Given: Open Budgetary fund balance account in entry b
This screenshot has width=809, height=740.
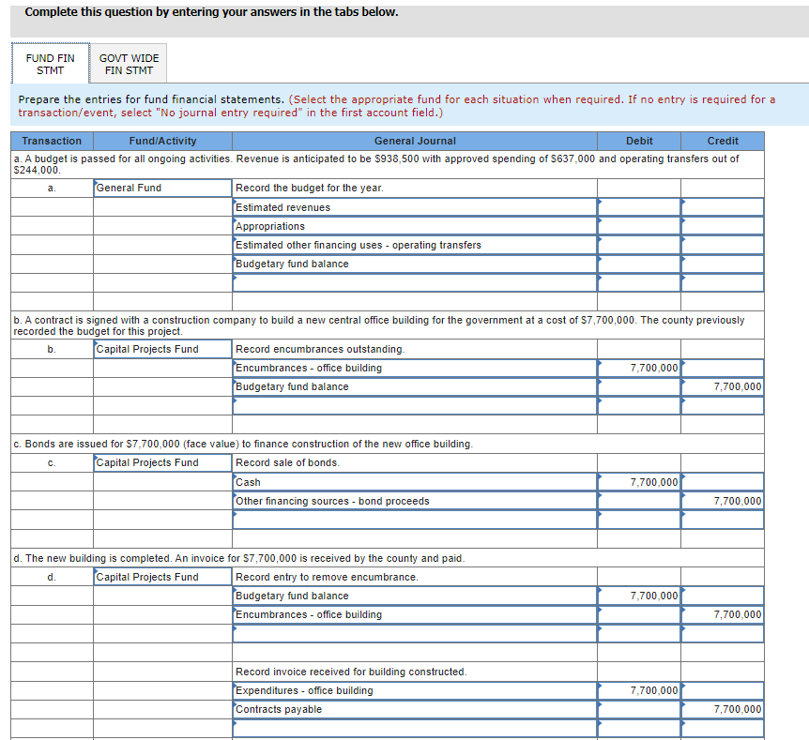Looking at the screenshot, I should coord(415,386).
